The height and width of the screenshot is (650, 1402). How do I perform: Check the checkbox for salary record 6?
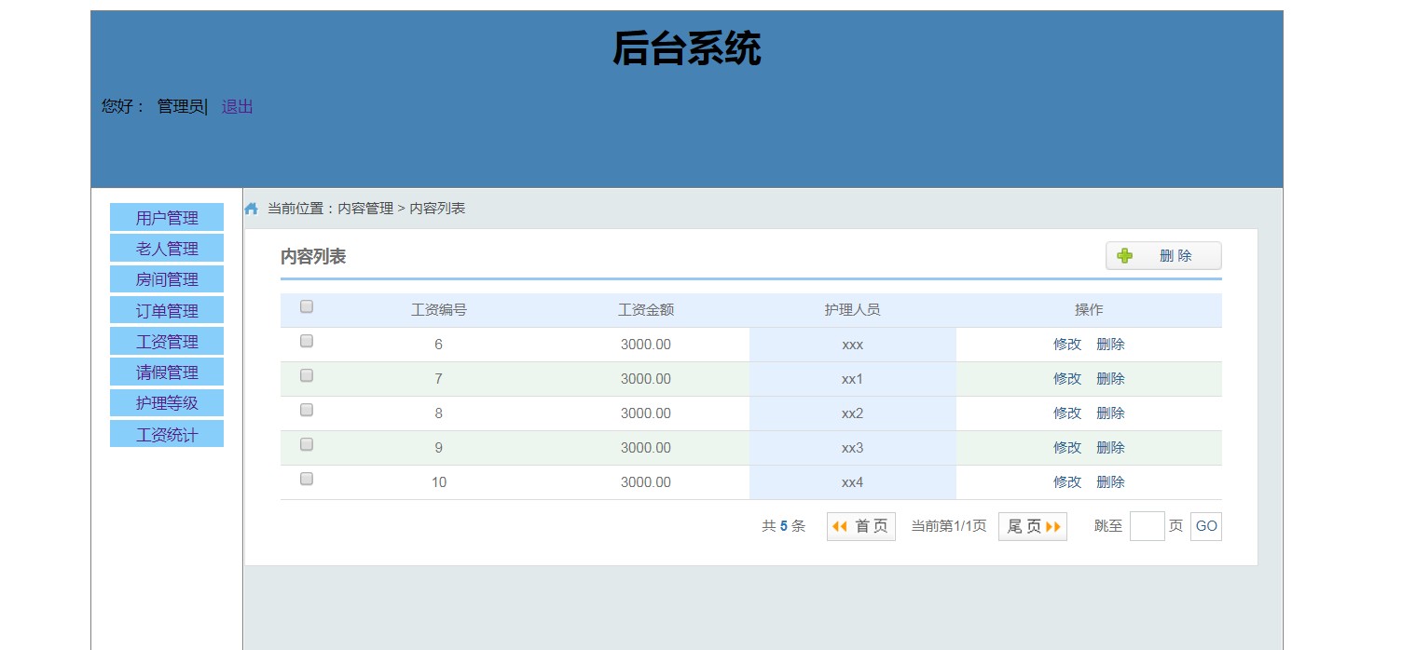(307, 342)
